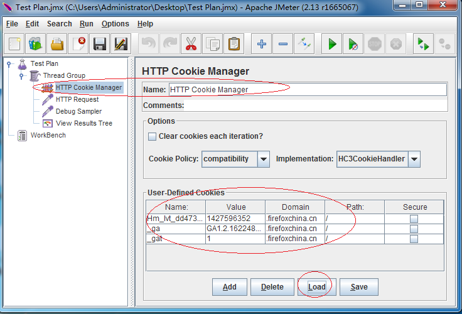This screenshot has width=462, height=314.
Task: Click the Collapse All minus icon
Action: coord(283,44)
